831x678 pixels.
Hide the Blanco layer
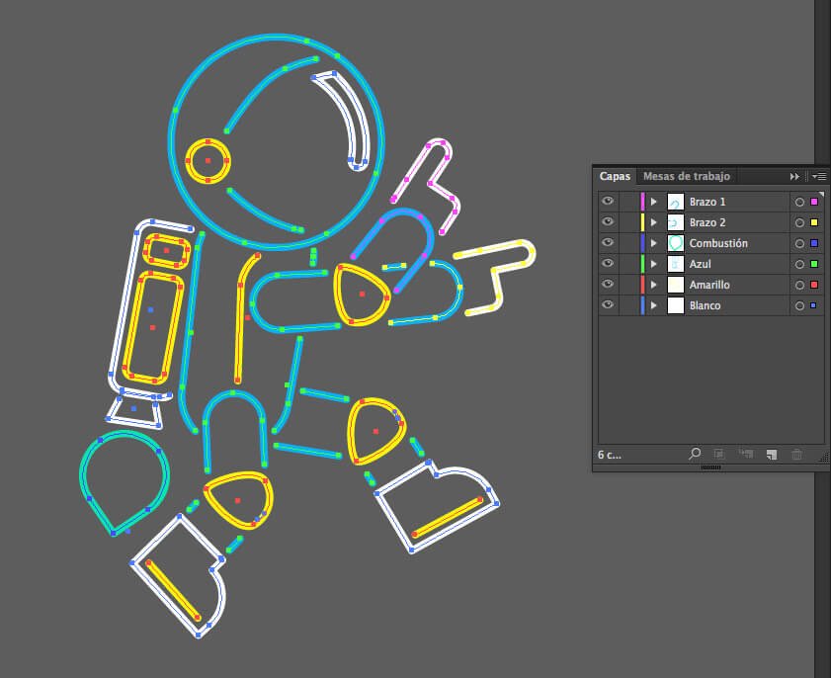(607, 305)
